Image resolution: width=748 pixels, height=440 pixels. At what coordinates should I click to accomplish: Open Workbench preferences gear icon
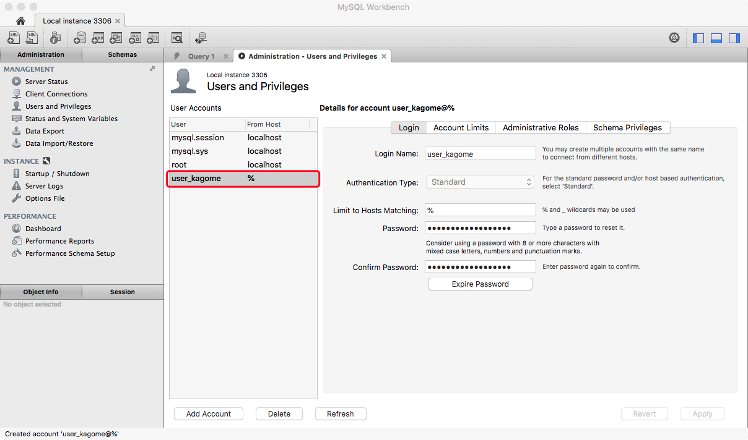pyautogui.click(x=674, y=38)
